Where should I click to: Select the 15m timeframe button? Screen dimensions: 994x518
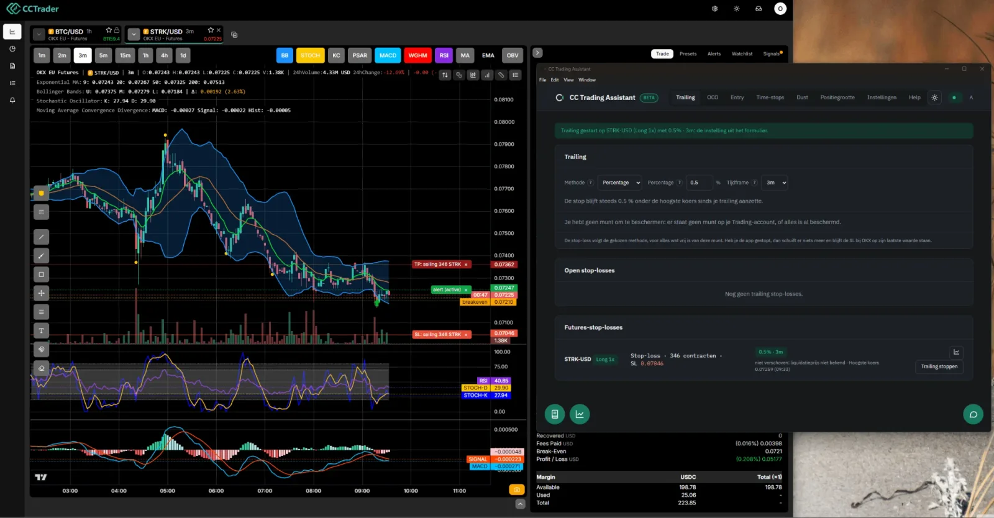(125, 55)
